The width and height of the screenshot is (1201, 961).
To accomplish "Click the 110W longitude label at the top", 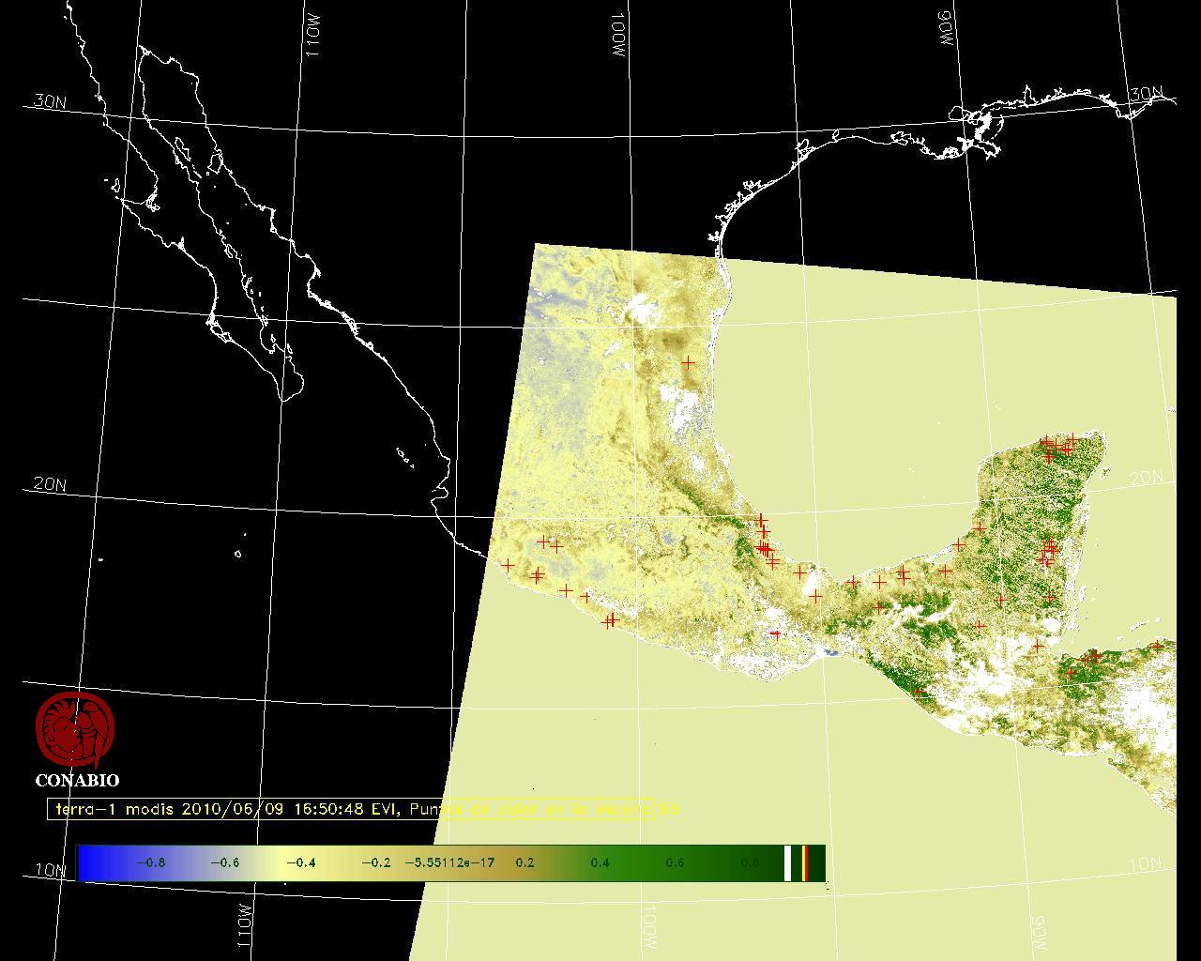I will point(313,40).
